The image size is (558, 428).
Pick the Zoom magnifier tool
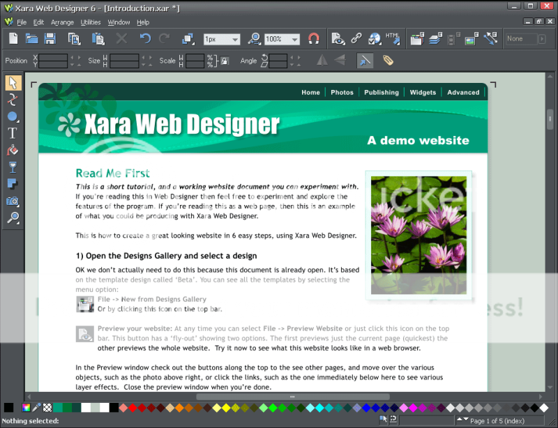pos(13,217)
